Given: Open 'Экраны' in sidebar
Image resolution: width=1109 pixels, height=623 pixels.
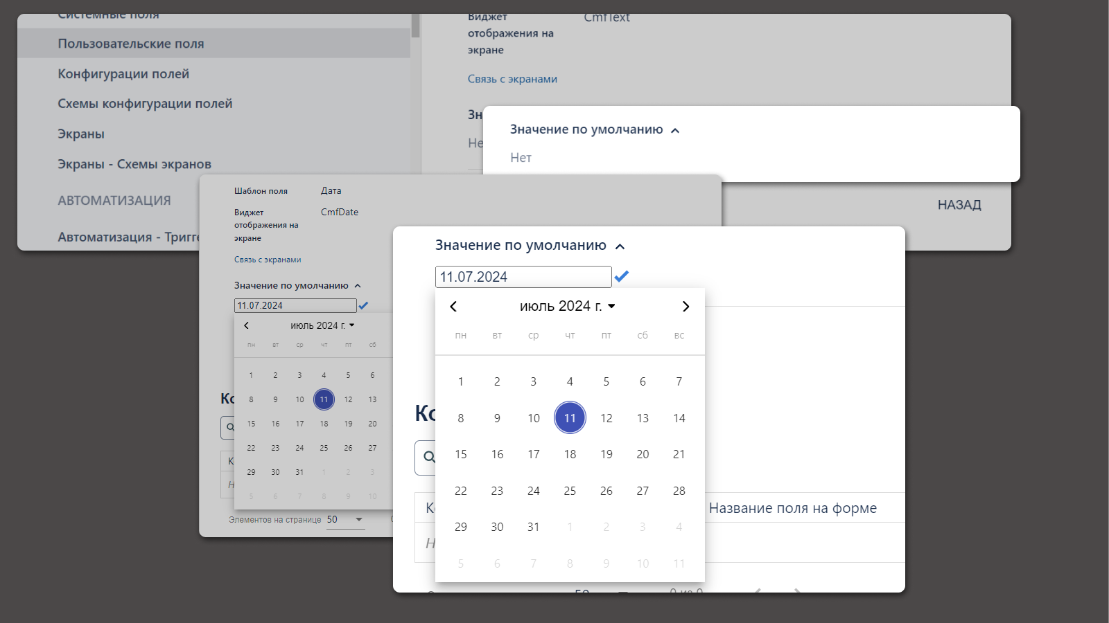Looking at the screenshot, I should point(81,134).
